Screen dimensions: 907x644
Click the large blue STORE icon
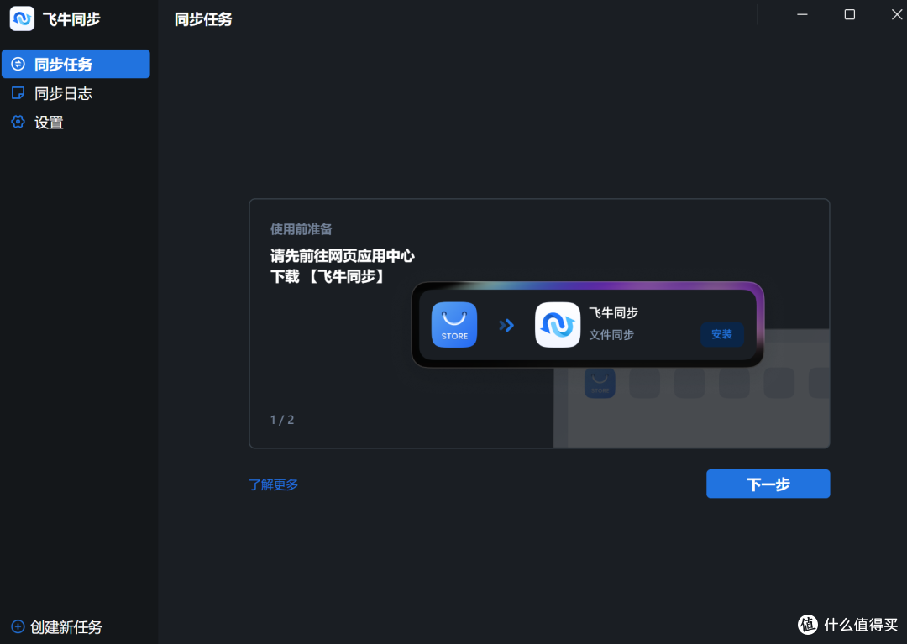pos(454,325)
